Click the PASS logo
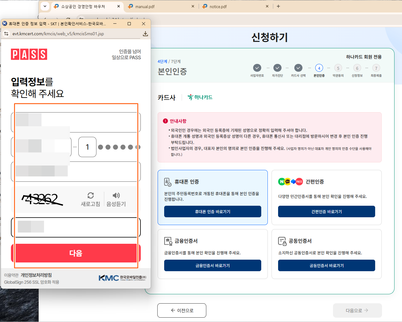Screen dimensions: 402x322 tap(29, 54)
